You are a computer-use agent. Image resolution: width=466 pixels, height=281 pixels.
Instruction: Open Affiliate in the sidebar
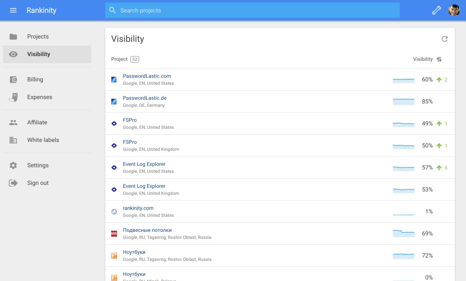pyautogui.click(x=47, y=123)
